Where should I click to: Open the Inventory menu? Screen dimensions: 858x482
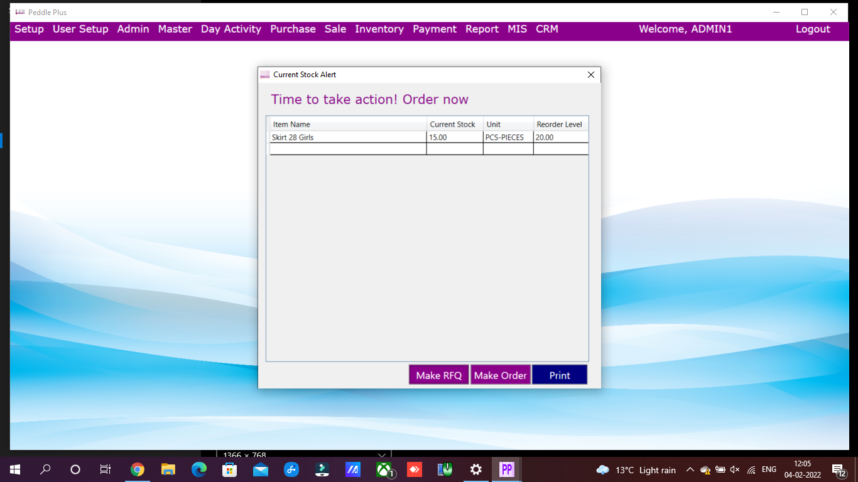pyautogui.click(x=379, y=29)
